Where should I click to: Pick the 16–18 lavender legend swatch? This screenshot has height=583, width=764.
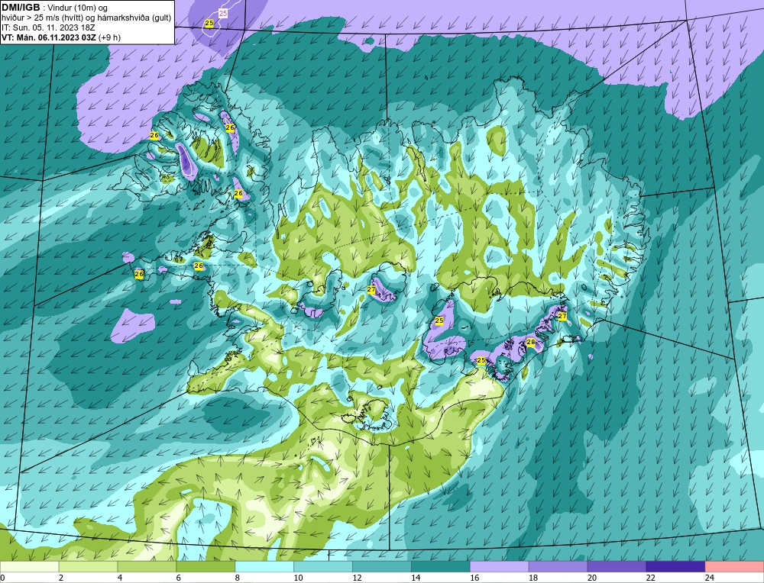500,567
